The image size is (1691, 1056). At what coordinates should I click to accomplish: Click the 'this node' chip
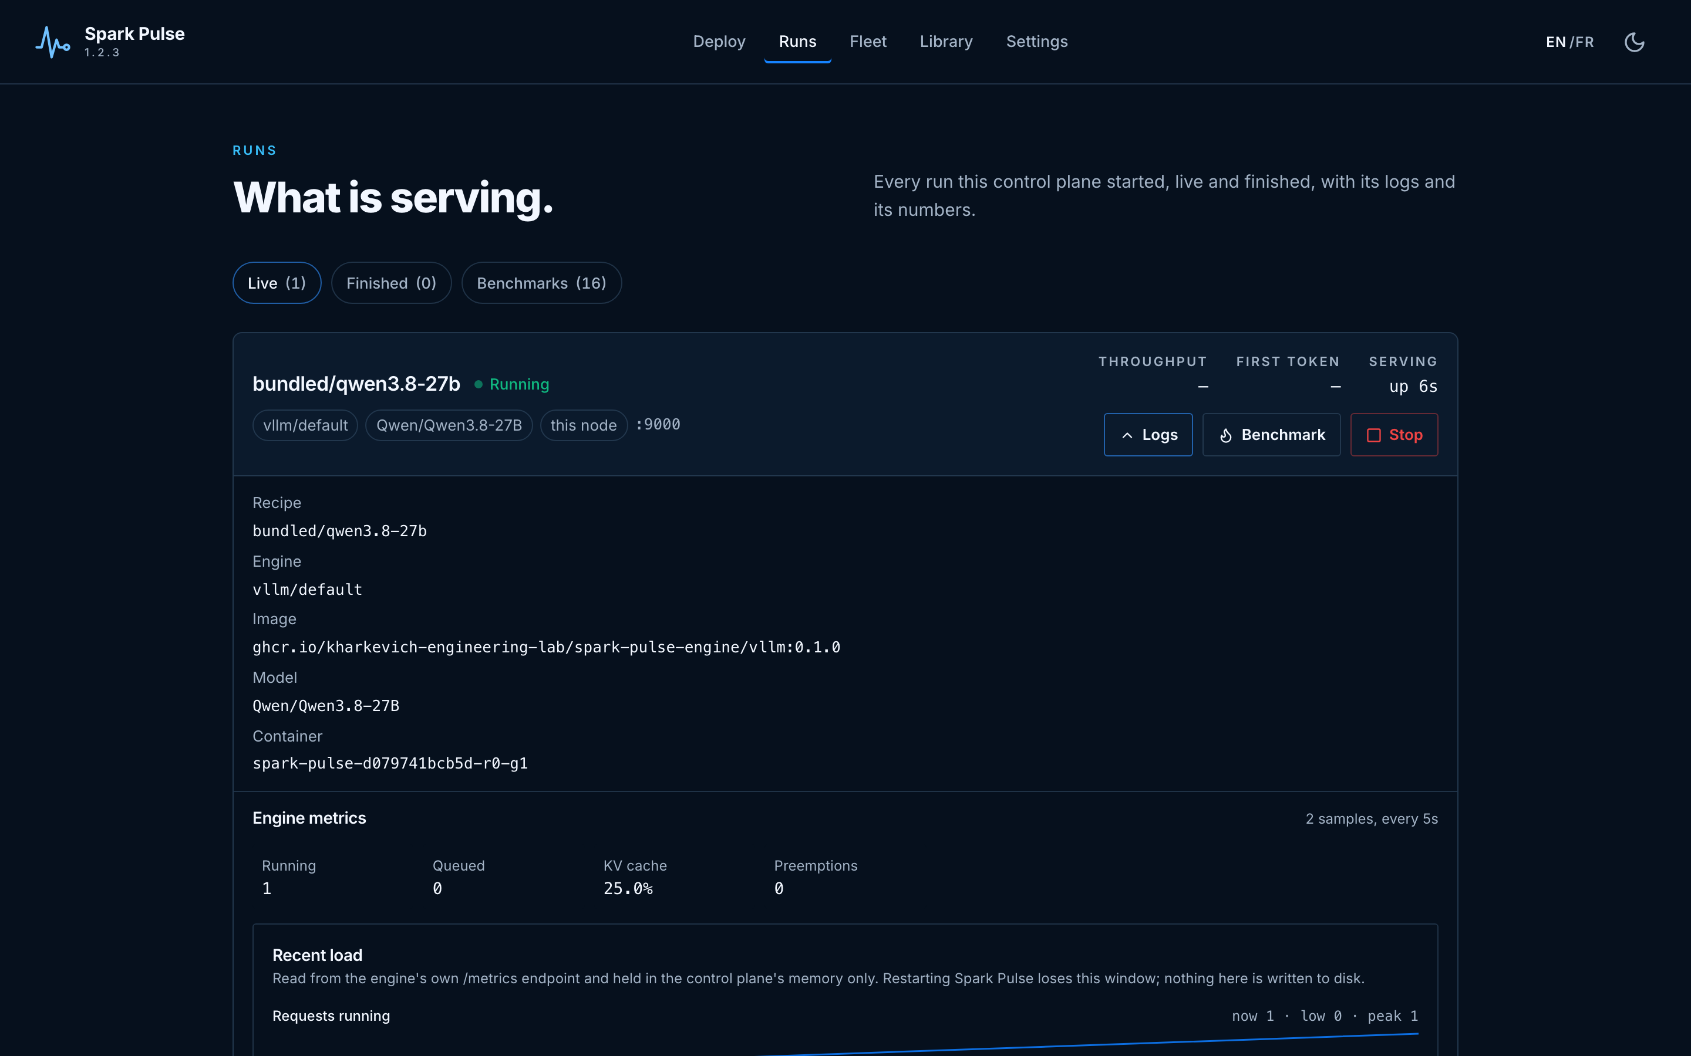(x=584, y=425)
